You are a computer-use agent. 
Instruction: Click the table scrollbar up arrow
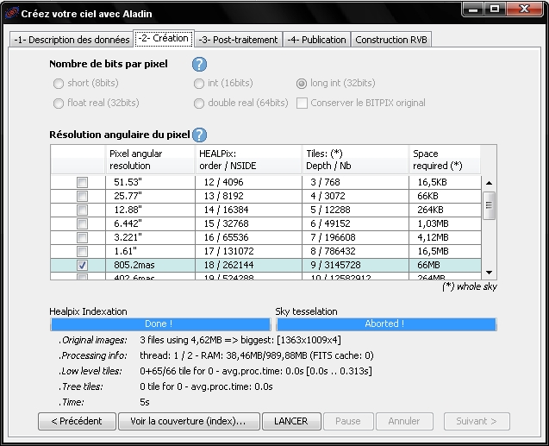pyautogui.click(x=490, y=183)
